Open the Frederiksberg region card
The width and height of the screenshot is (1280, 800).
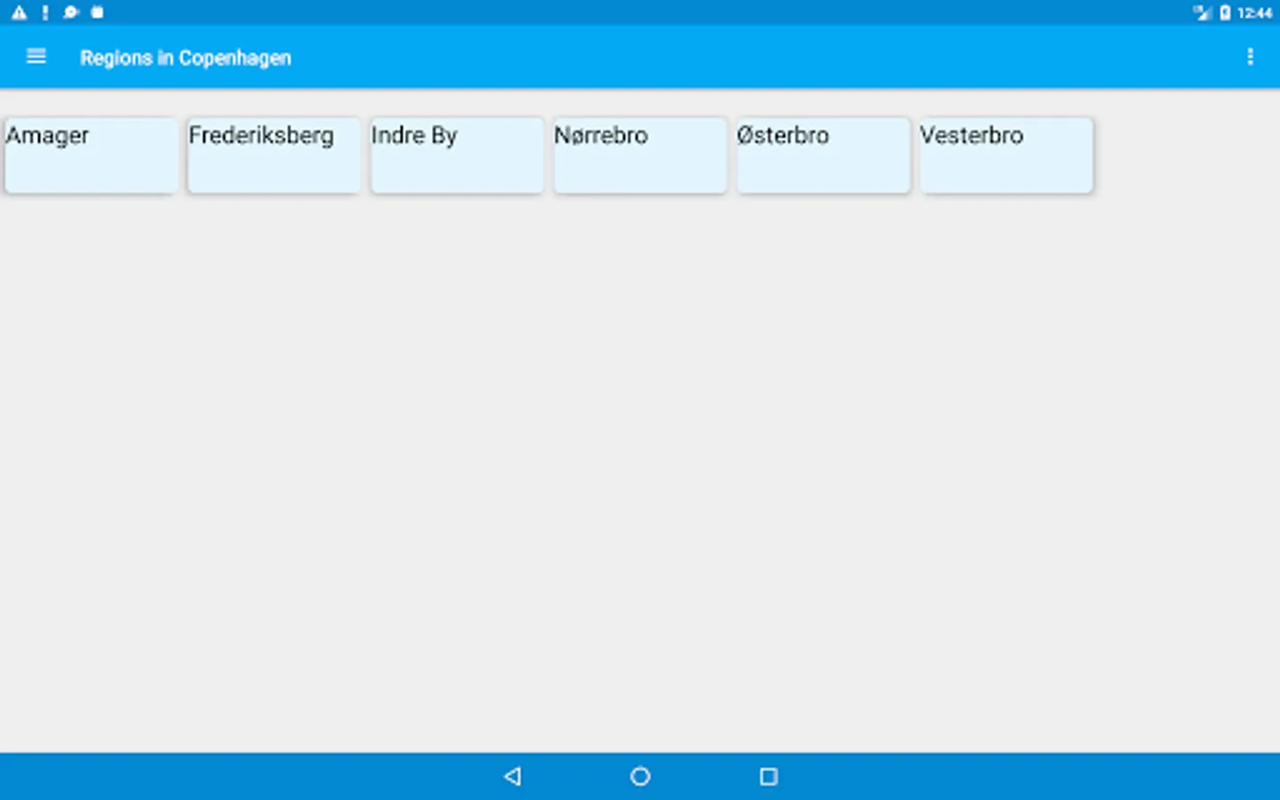(274, 156)
